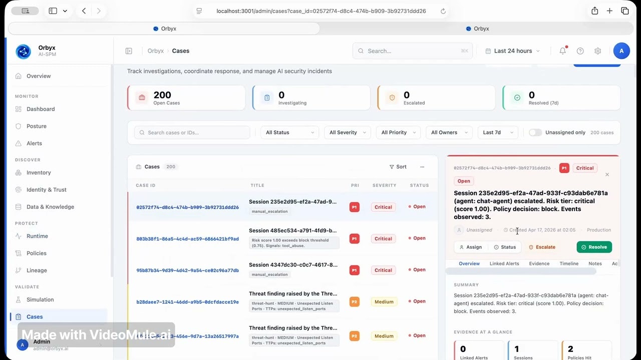
Task: Open All Status filter dropdown
Action: click(x=290, y=132)
